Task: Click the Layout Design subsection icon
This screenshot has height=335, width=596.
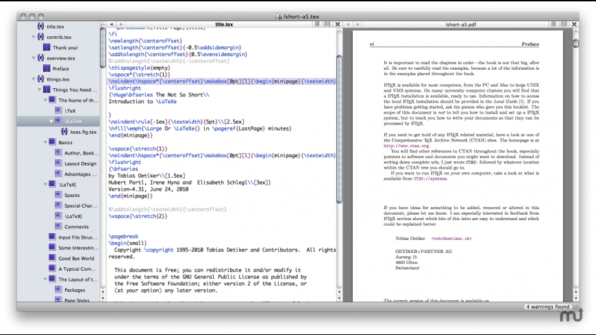Action: pyautogui.click(x=58, y=163)
